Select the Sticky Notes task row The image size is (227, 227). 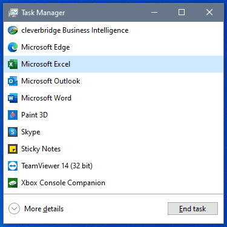[113, 149]
